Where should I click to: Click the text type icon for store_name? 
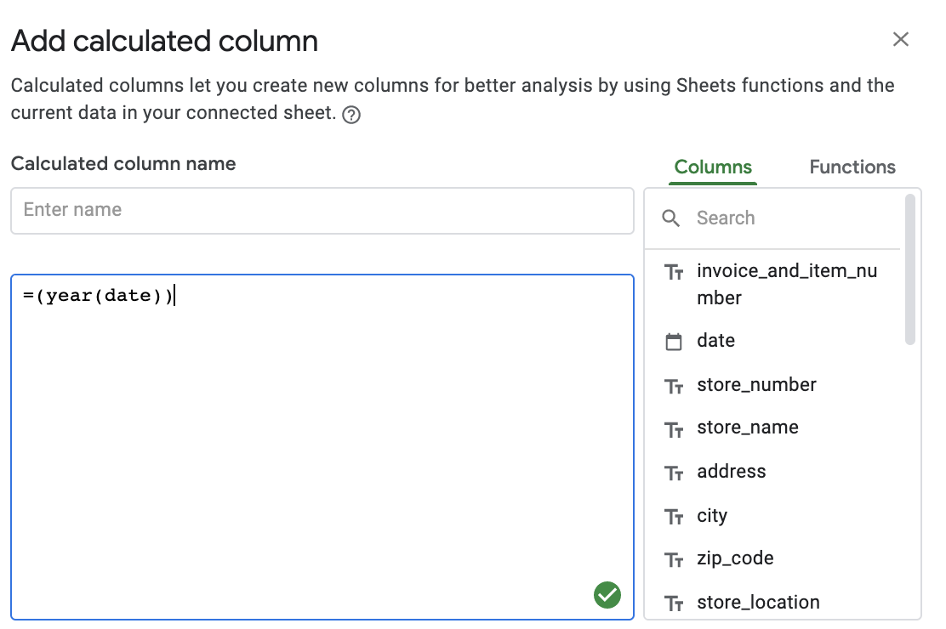pos(674,428)
